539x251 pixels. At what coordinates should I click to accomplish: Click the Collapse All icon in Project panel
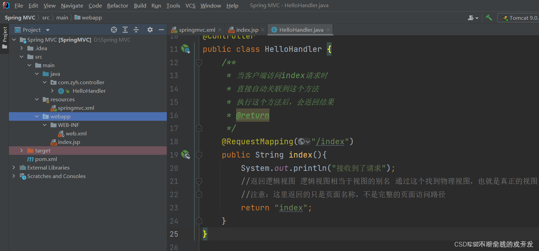click(136, 30)
